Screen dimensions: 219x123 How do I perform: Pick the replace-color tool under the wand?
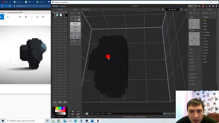[79, 37]
